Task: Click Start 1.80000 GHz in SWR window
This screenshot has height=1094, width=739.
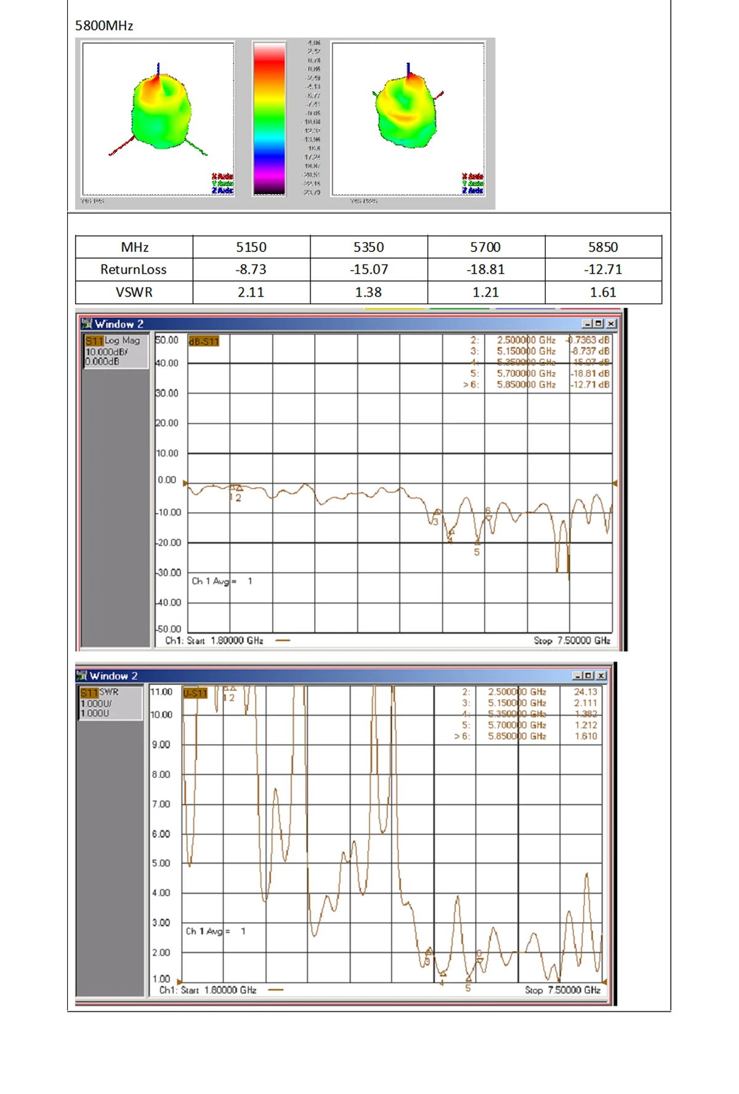Action: click(x=219, y=990)
